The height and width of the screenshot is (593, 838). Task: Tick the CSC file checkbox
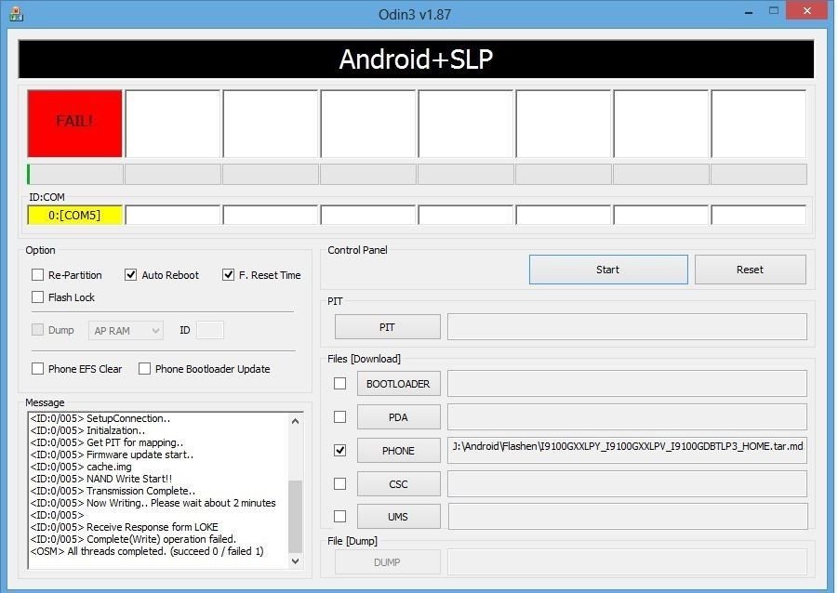[339, 483]
